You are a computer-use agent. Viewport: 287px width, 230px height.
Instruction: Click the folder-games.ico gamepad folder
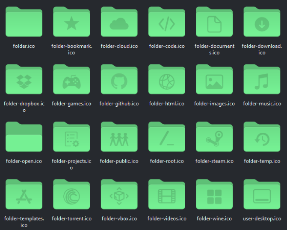coord(71,81)
